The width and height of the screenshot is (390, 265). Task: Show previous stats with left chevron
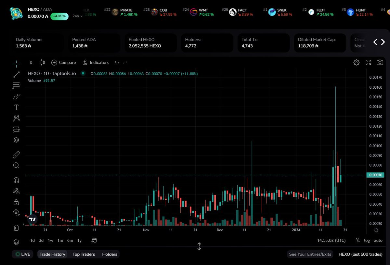[375, 42]
